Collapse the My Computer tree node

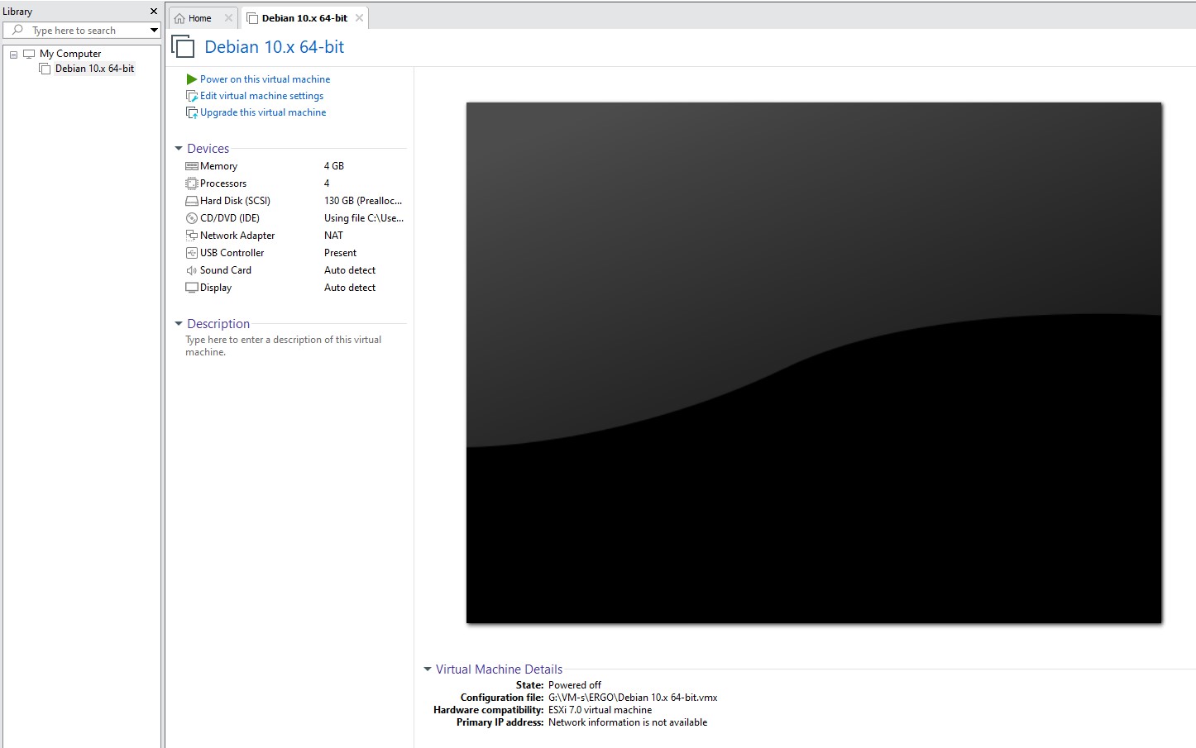[13, 55]
